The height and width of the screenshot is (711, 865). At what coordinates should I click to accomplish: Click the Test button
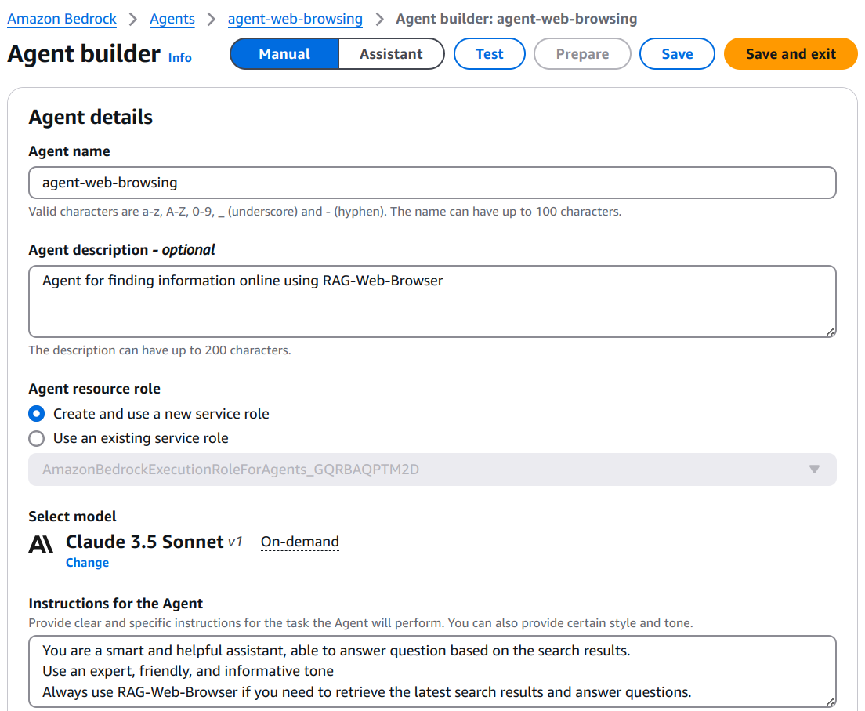489,53
